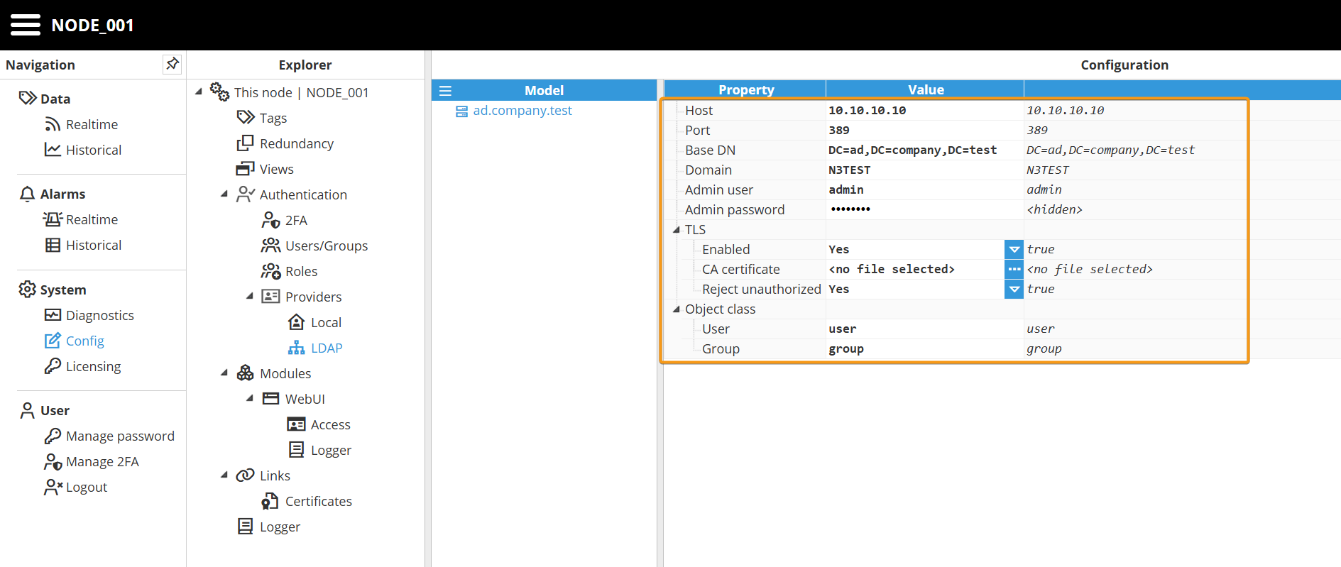Click the CA certificate browse button

(1014, 269)
